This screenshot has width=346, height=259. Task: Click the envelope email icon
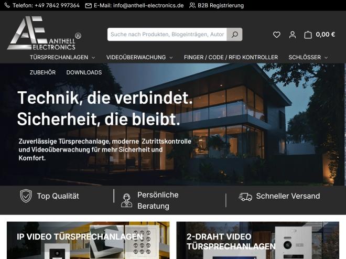pyautogui.click(x=89, y=6)
